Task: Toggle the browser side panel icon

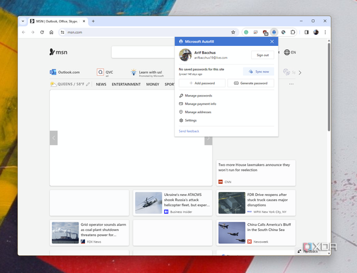Action: pyautogui.click(x=306, y=32)
